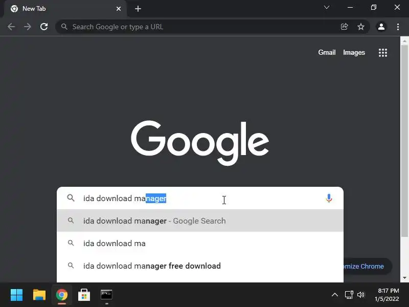Open the Windows Start menu
The height and width of the screenshot is (307, 409).
click(17, 295)
